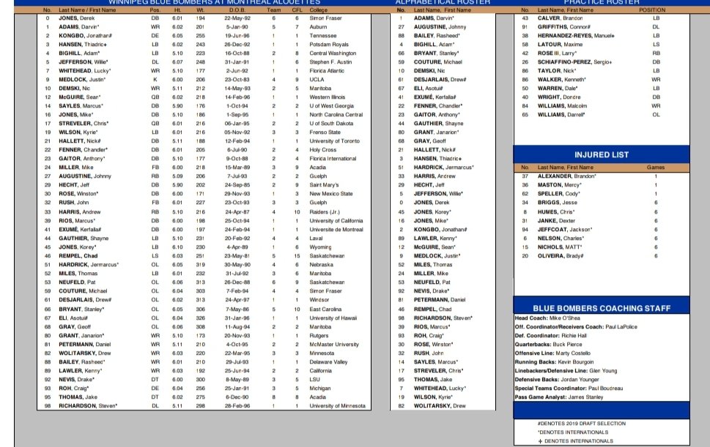Click 'THOMAS, Jake' in alphabetical roster
The width and height of the screenshot is (710, 447).
click(x=433, y=380)
